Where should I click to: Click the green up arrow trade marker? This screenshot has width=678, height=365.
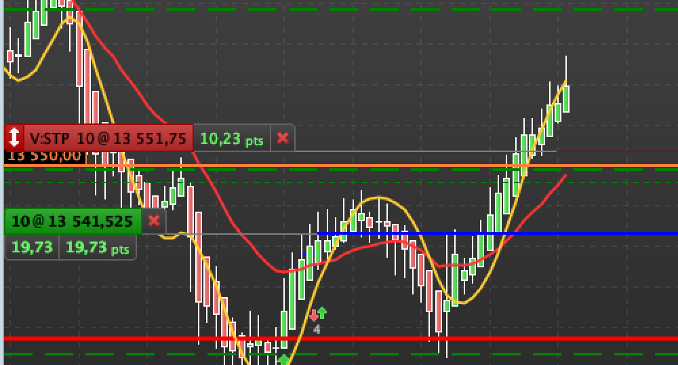[x=322, y=312]
